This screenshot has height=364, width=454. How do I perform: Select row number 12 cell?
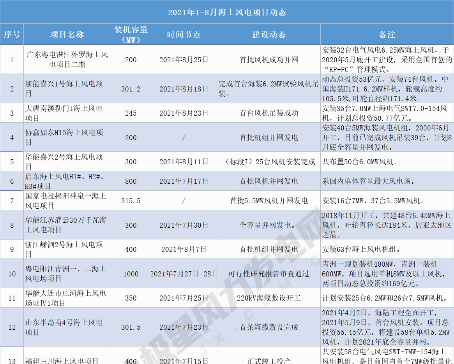pyautogui.click(x=12, y=327)
